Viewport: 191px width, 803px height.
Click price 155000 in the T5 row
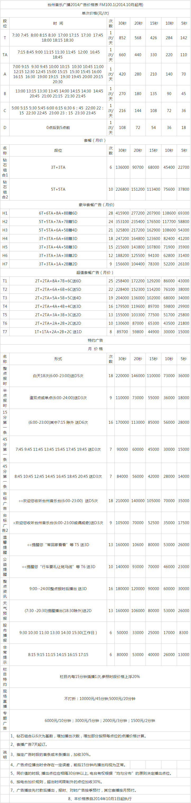tap(122, 315)
